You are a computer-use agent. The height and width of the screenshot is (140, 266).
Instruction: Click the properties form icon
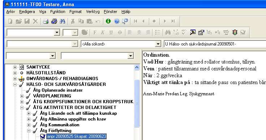coord(201,32)
